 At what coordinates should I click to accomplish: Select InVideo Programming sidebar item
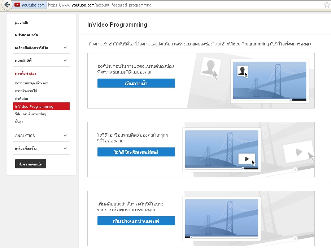[x=41, y=106]
